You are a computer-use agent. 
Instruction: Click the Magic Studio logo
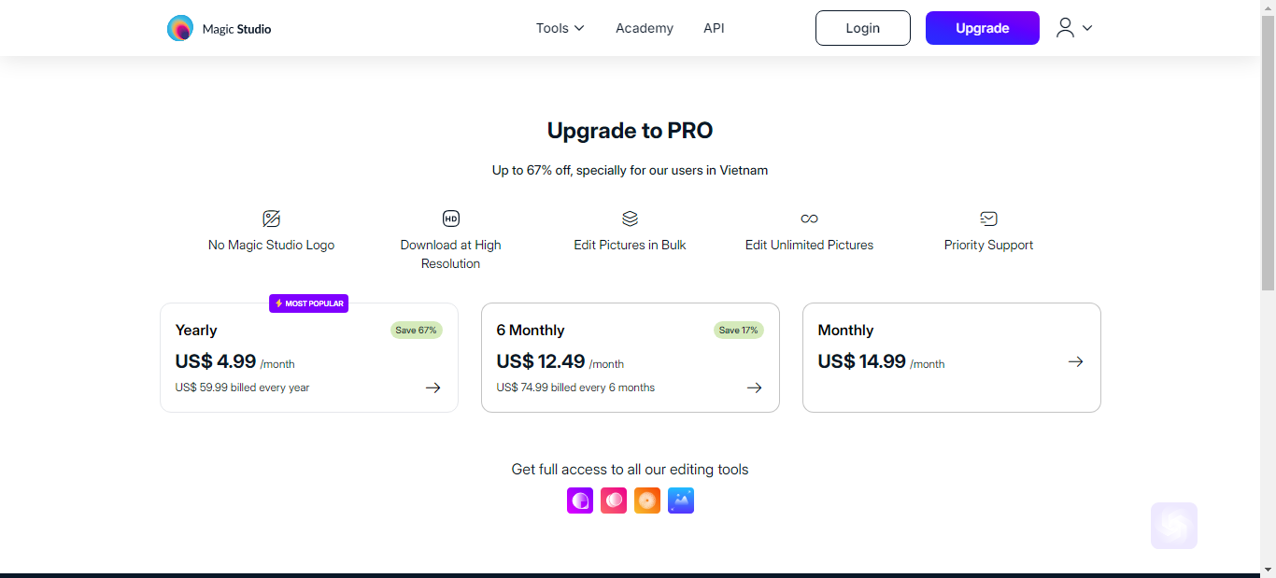219,28
